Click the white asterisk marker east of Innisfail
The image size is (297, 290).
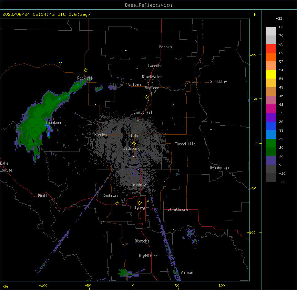[x=173, y=104]
